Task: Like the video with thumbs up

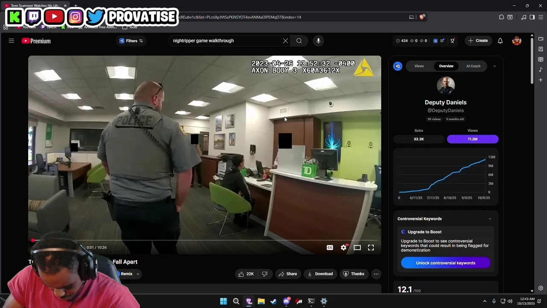Action: point(246,274)
